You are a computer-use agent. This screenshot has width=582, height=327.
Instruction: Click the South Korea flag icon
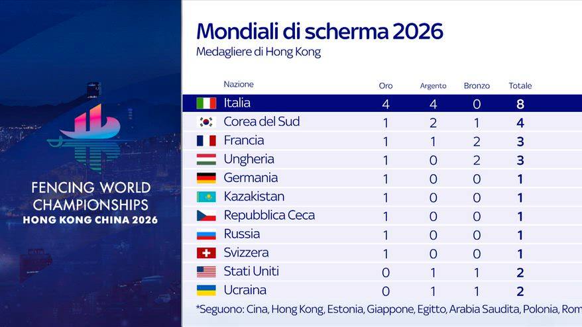tap(206, 122)
